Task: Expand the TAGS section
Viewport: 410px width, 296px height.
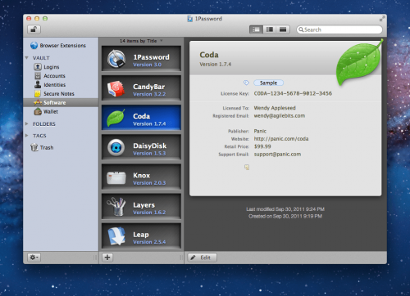Action: coord(27,136)
